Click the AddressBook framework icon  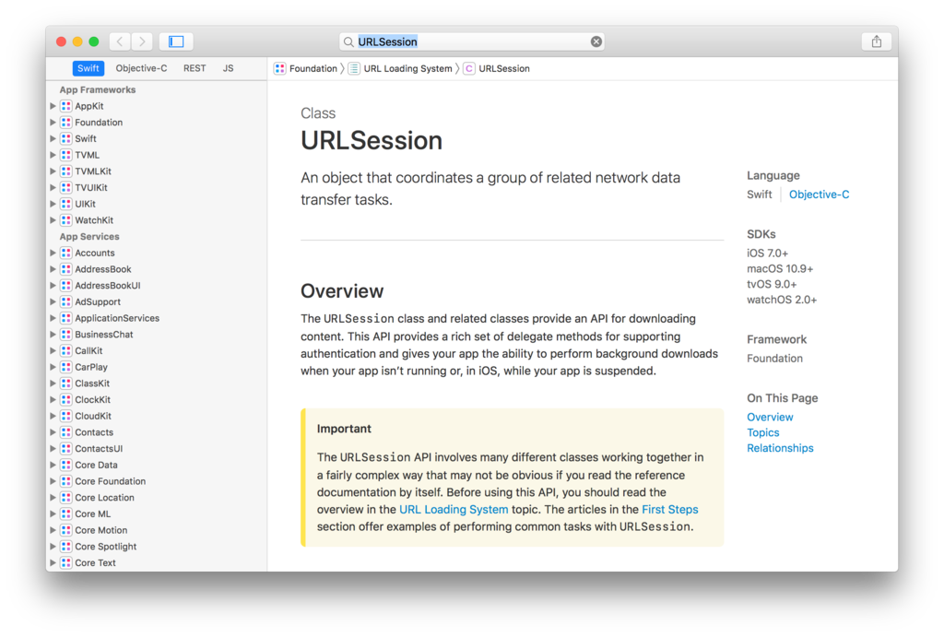coord(66,269)
